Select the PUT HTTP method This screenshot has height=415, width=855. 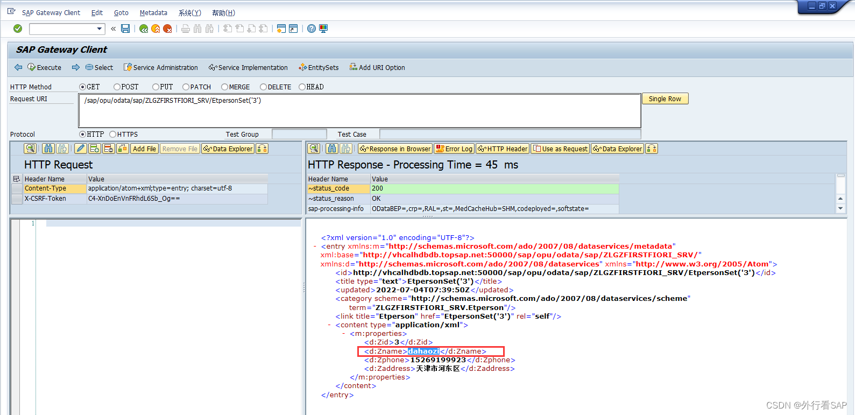coord(156,87)
